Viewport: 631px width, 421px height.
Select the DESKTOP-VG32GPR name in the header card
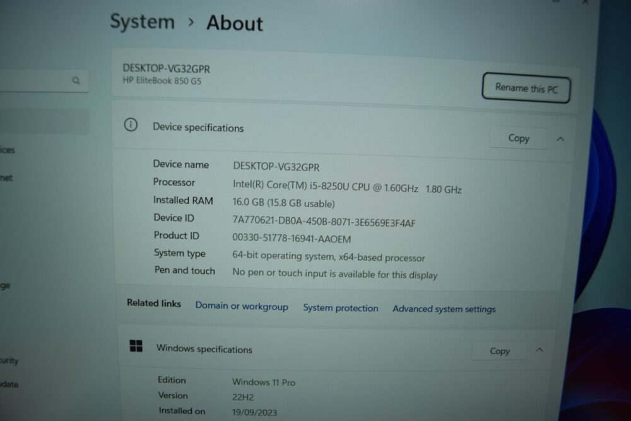[166, 68]
